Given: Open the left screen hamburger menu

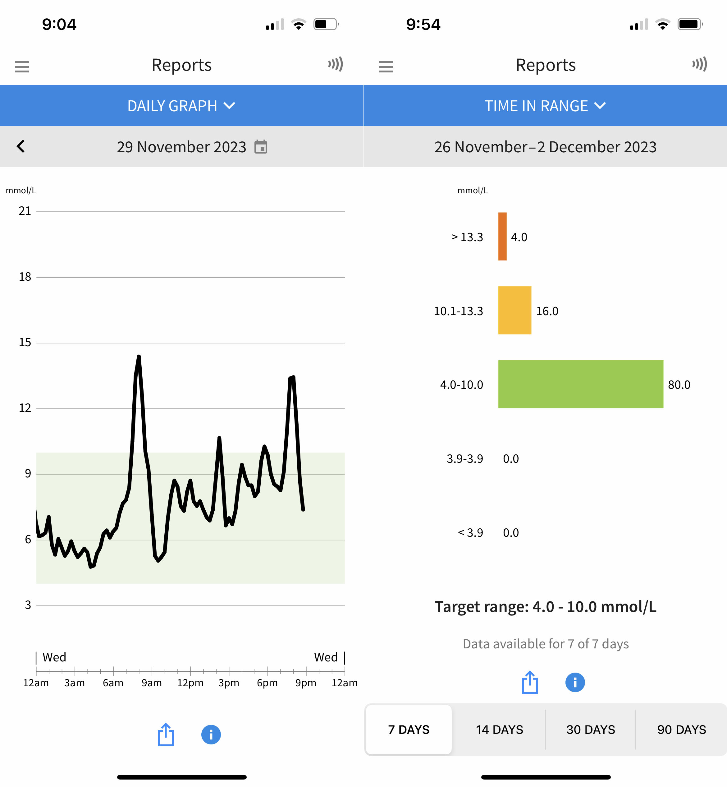Looking at the screenshot, I should 22,67.
